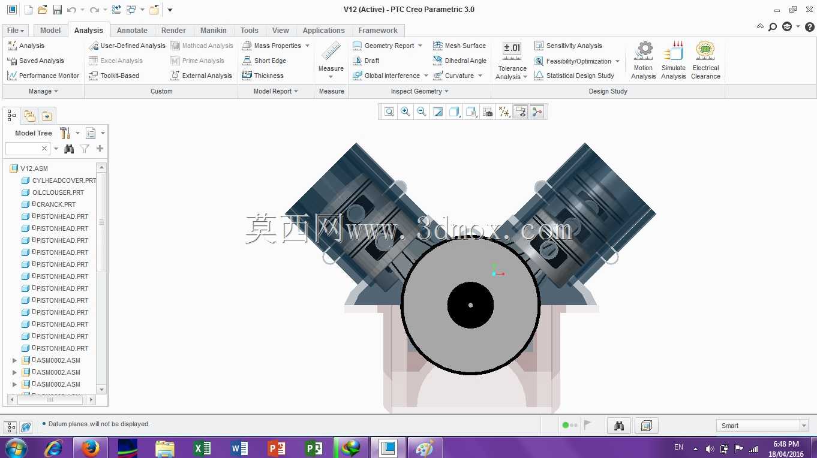Click the Measure ruler icon

(331, 52)
